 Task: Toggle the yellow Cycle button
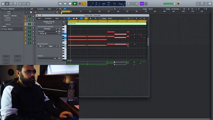tap(84, 4)
